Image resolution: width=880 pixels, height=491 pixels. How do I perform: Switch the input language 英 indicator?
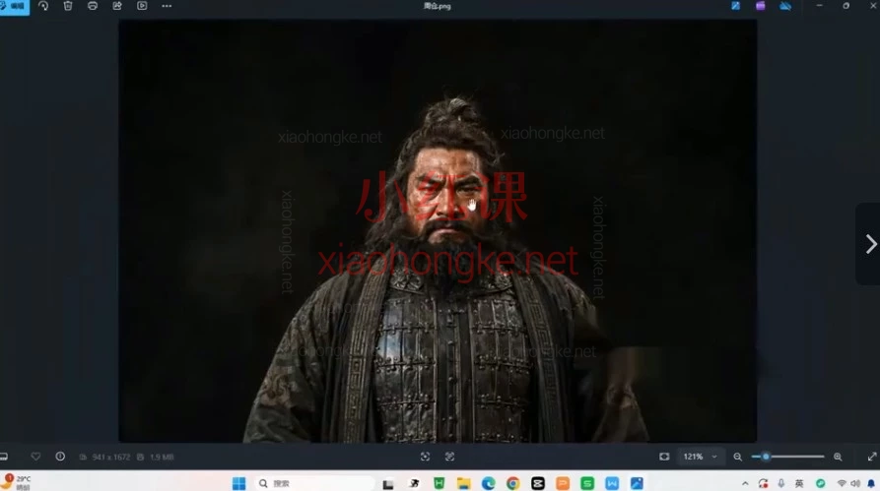click(x=799, y=483)
